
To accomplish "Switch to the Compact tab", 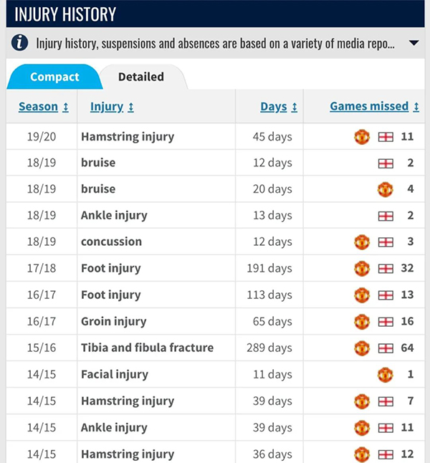I will (54, 77).
